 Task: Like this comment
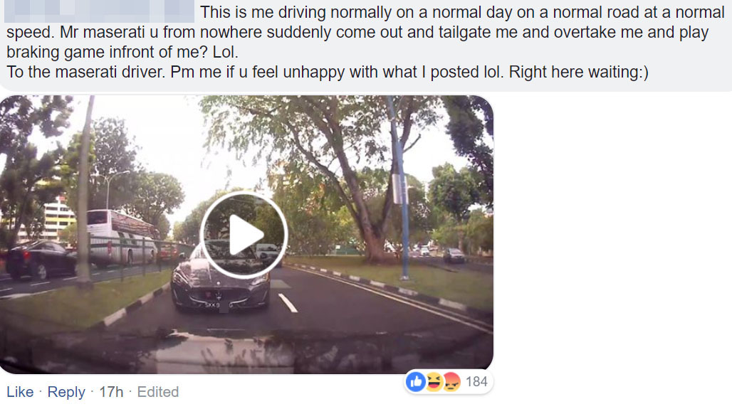20,392
